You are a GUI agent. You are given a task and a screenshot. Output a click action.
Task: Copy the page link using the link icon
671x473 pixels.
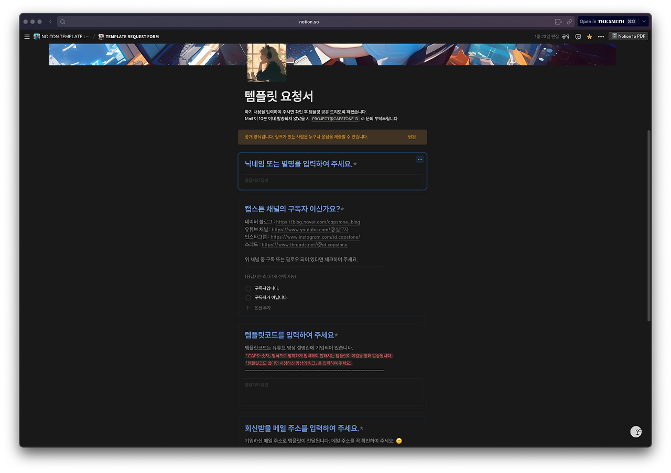569,21
